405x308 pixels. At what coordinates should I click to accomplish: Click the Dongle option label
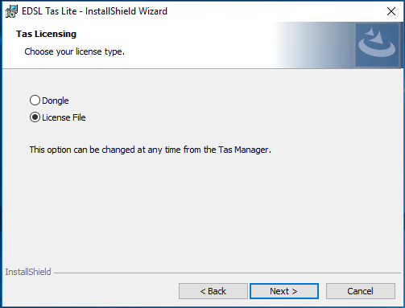56,101
